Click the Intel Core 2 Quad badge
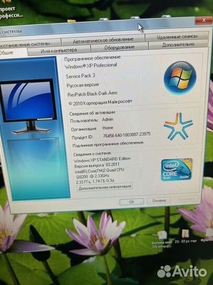Image resolution: width=213 pixels, height=285 pixels. pos(176,169)
